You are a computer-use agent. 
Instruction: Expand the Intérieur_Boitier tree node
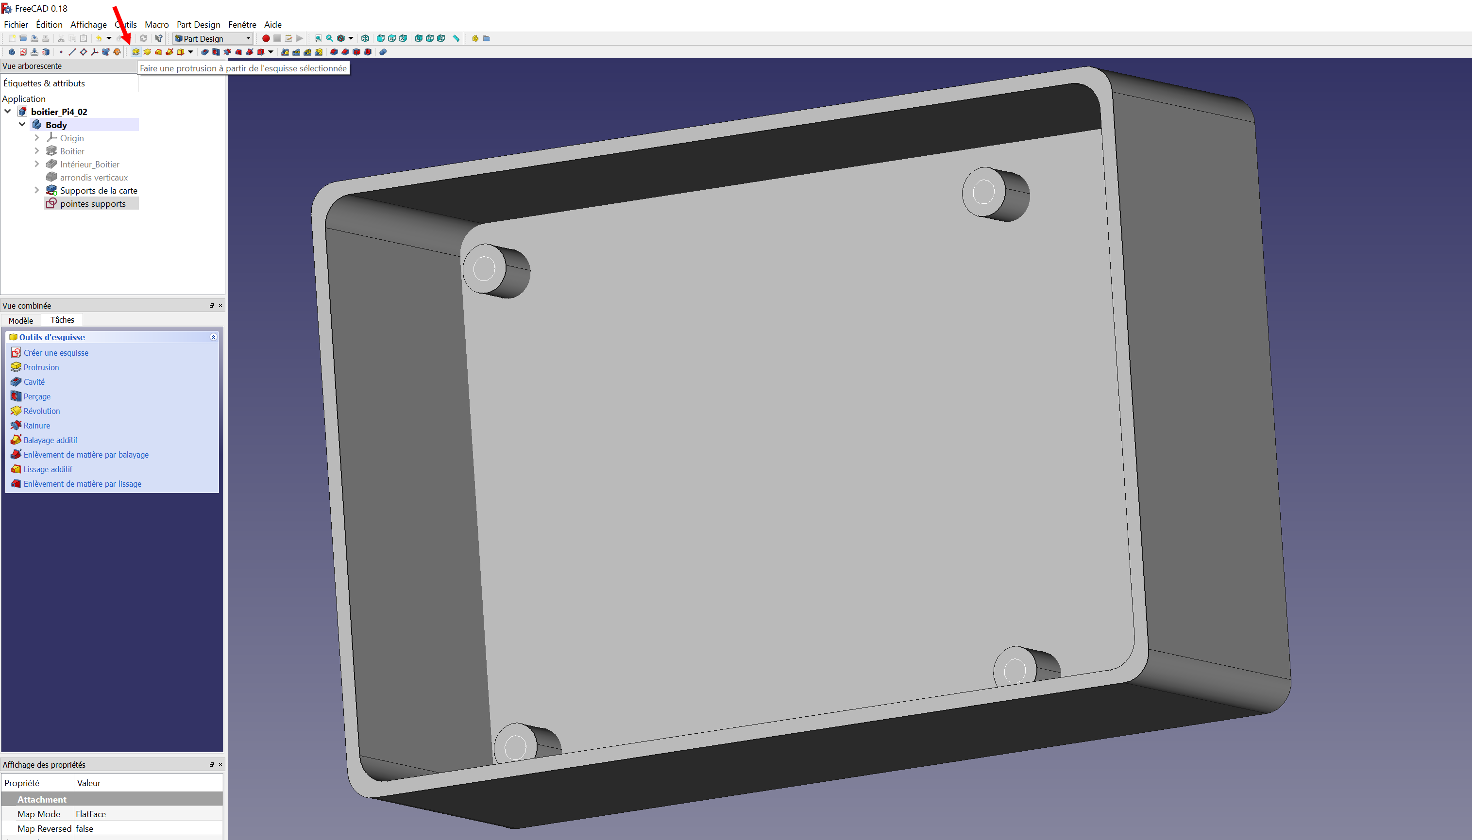click(x=37, y=165)
